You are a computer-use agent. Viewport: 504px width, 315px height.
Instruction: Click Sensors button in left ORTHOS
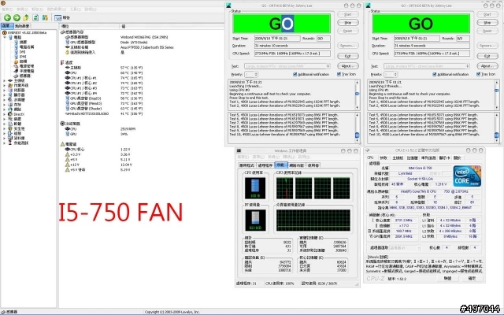click(348, 46)
